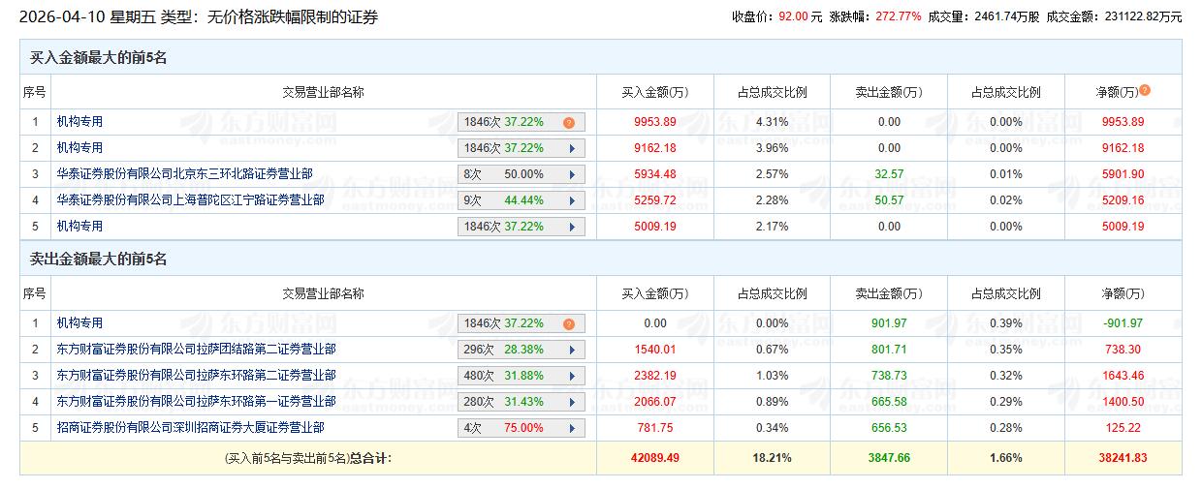Expand stats badge for 机构专用 buying 5009.19
1202x489 pixels.
(521, 228)
